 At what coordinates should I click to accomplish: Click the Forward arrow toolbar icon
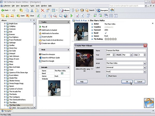[14, 10]
